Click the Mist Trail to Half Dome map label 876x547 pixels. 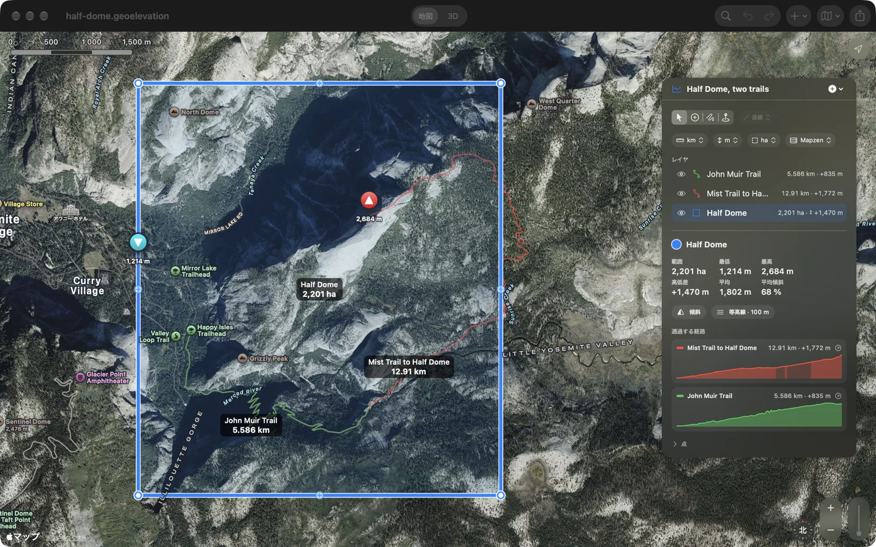pos(409,367)
